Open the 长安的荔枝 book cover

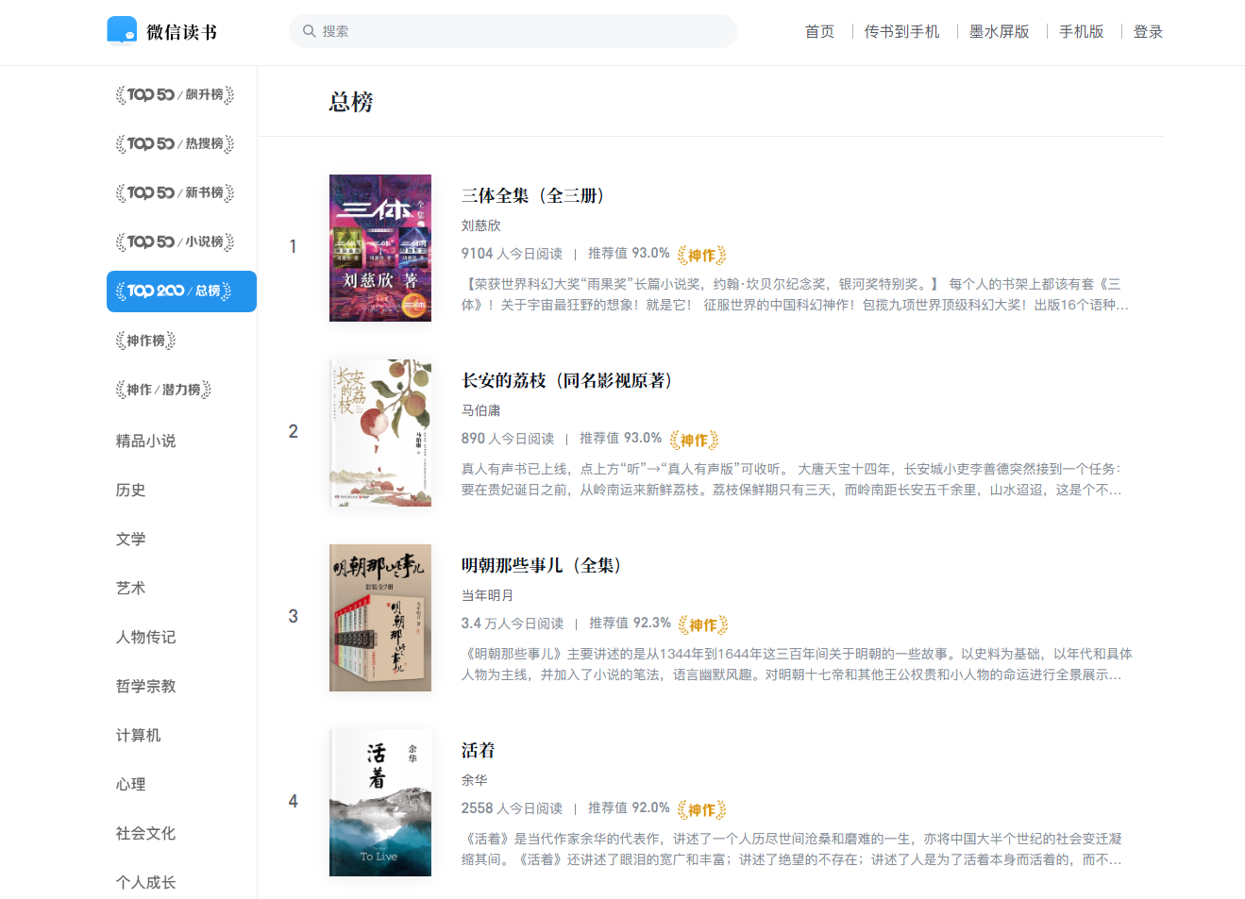coord(380,433)
